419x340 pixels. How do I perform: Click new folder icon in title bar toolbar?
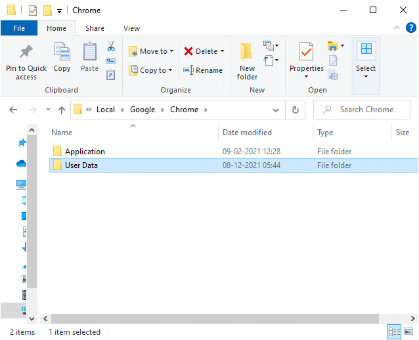pyautogui.click(x=47, y=11)
